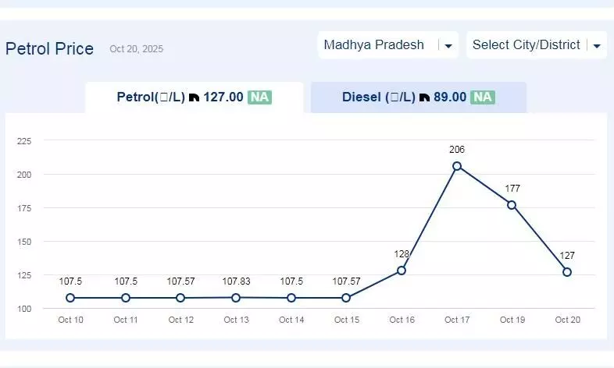Select the Oct 16 data point marker
This screenshot has height=368, width=614.
(x=402, y=271)
